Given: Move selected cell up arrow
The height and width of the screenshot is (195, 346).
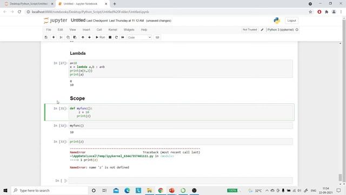Looking at the screenshot, I should coord(83,37).
